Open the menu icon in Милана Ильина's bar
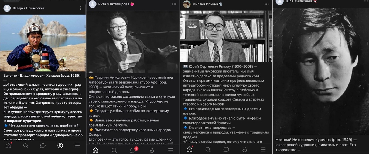This screenshot has width=369, height=154. click(263, 149)
